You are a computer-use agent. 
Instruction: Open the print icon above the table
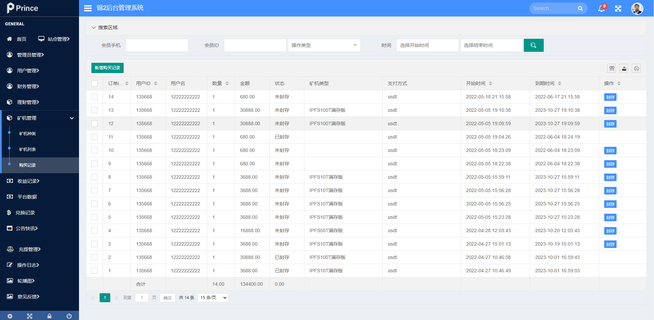click(636, 68)
